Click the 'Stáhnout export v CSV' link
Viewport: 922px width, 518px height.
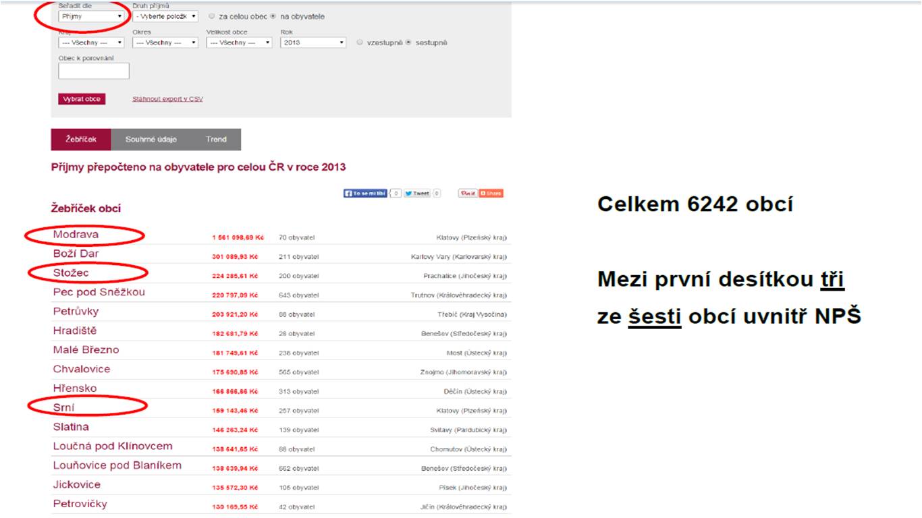167,99
